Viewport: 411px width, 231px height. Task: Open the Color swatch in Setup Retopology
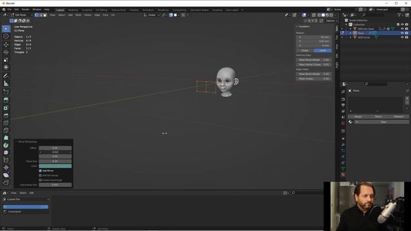pos(55,166)
